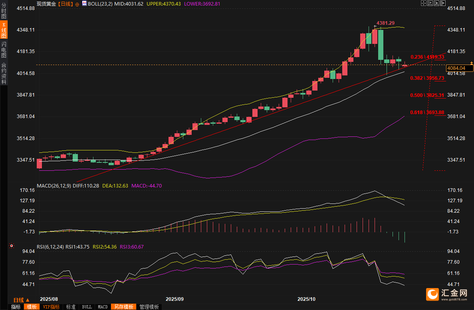
Task: Click the 另存模板 button
Action: click(x=123, y=307)
